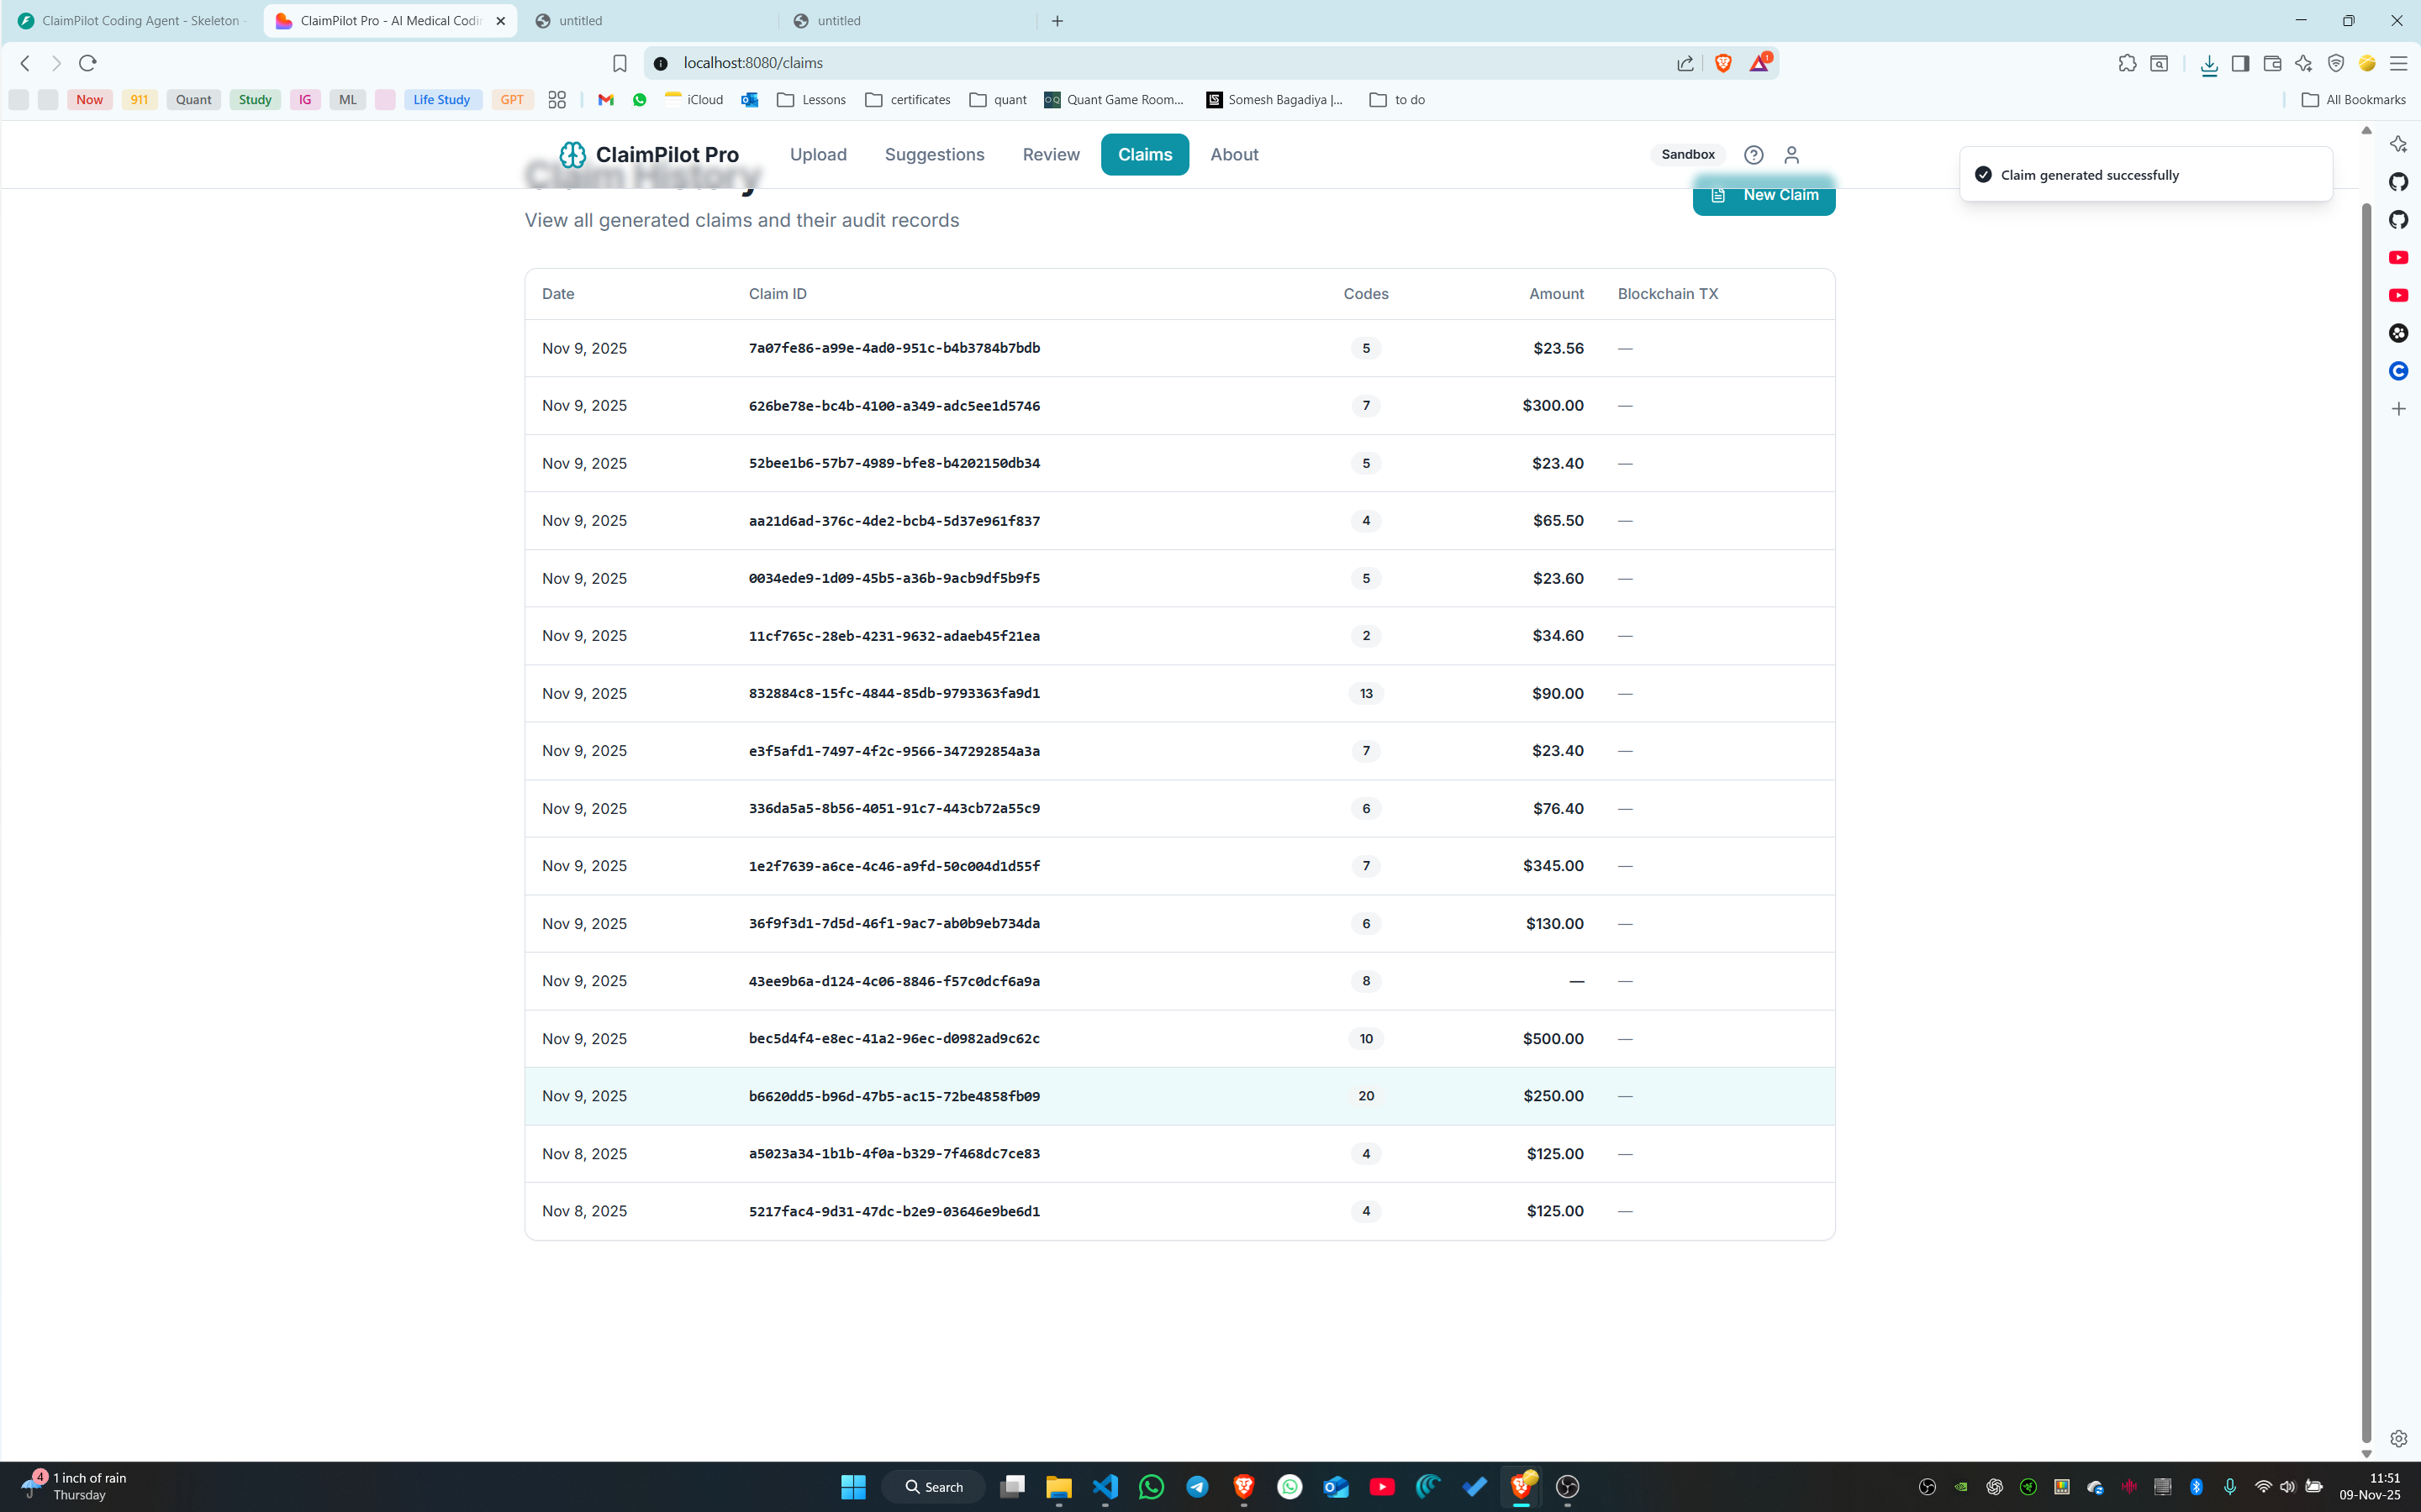Go to the Review page
Image resolution: width=2421 pixels, height=1512 pixels.
click(x=1051, y=154)
